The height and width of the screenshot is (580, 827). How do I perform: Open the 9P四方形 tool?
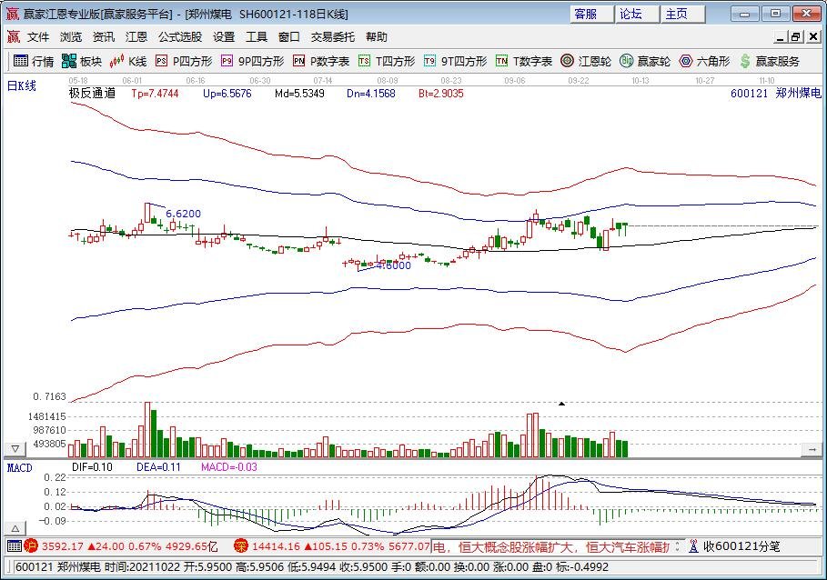(x=252, y=62)
